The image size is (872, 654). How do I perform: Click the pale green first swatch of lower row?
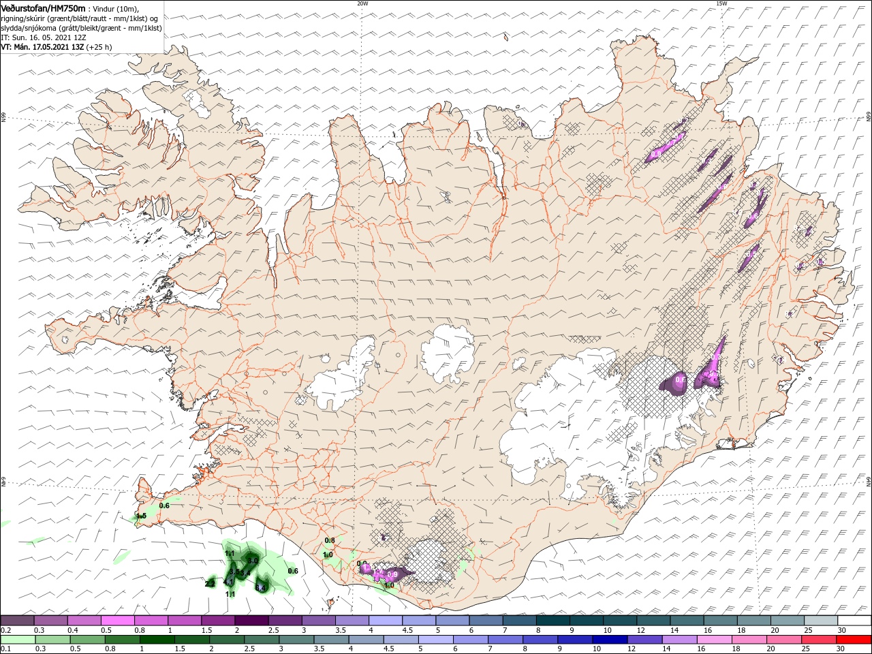tap(17, 639)
